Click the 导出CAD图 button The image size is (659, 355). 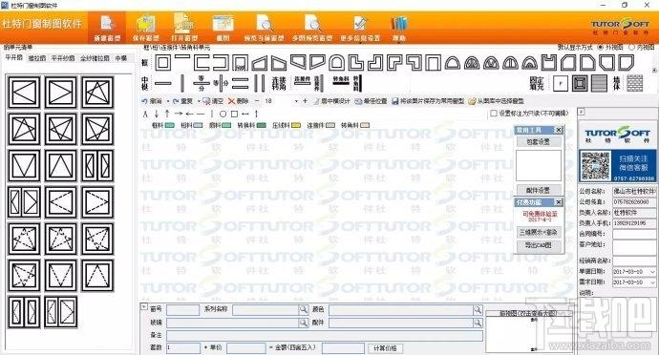pos(539,246)
